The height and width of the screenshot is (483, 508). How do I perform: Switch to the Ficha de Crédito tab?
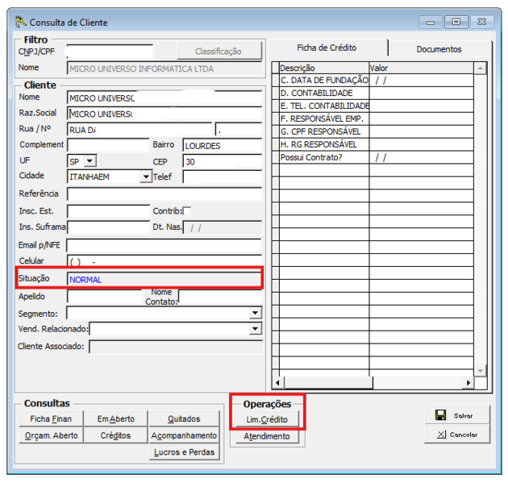click(327, 48)
